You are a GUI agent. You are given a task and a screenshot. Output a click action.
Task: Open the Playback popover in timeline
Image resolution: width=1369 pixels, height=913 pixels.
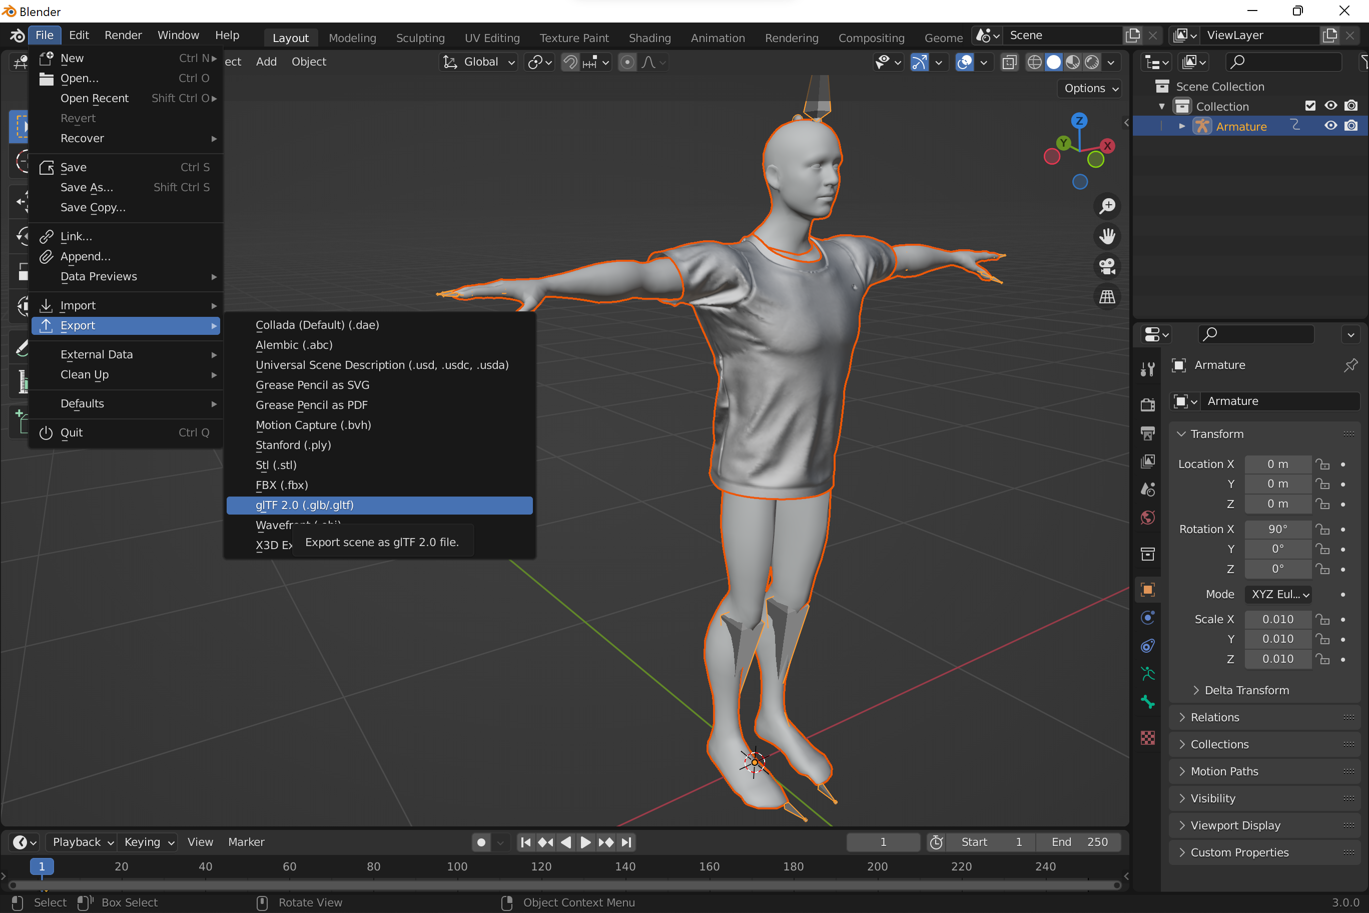point(82,842)
